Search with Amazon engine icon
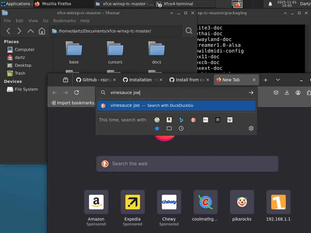 (x=169, y=120)
